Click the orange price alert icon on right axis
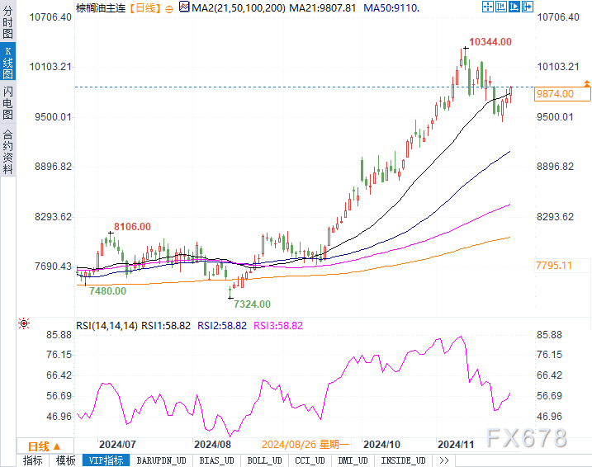 pos(586,83)
